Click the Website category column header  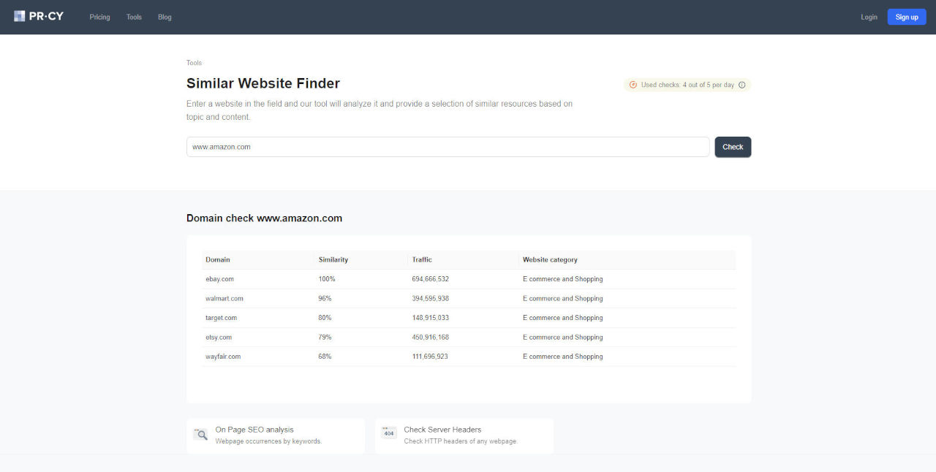(x=550, y=259)
